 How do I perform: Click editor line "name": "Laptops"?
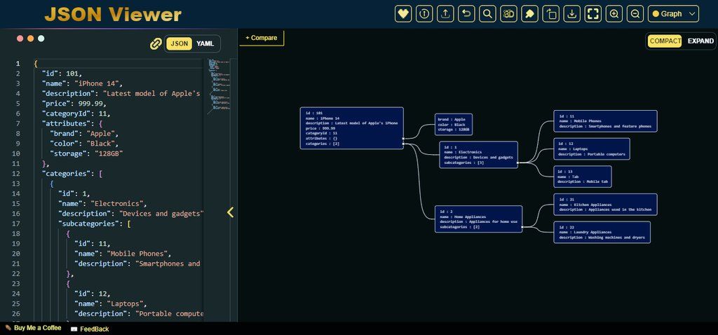click(x=111, y=304)
